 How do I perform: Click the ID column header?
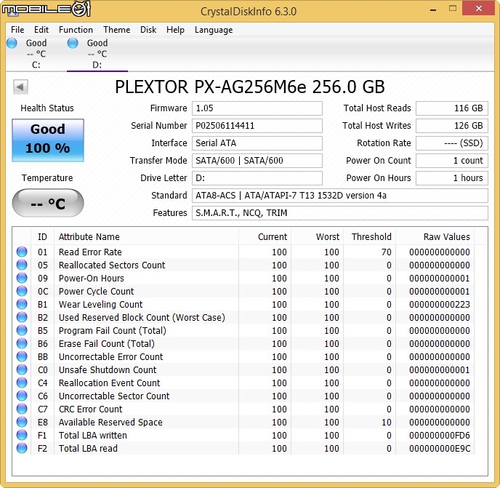click(x=42, y=237)
